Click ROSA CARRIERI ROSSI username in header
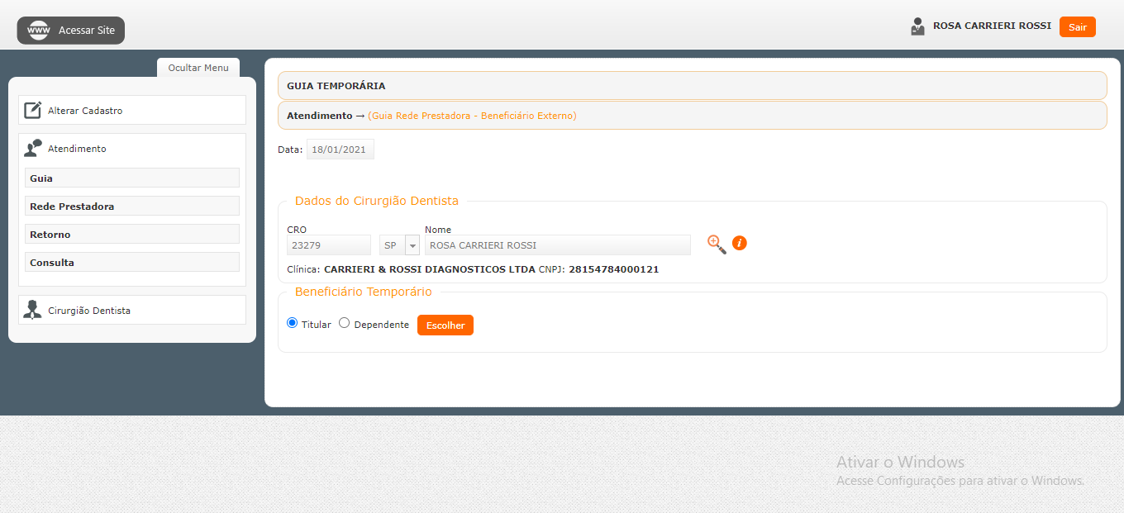This screenshot has height=513, width=1124. pyautogui.click(x=992, y=26)
